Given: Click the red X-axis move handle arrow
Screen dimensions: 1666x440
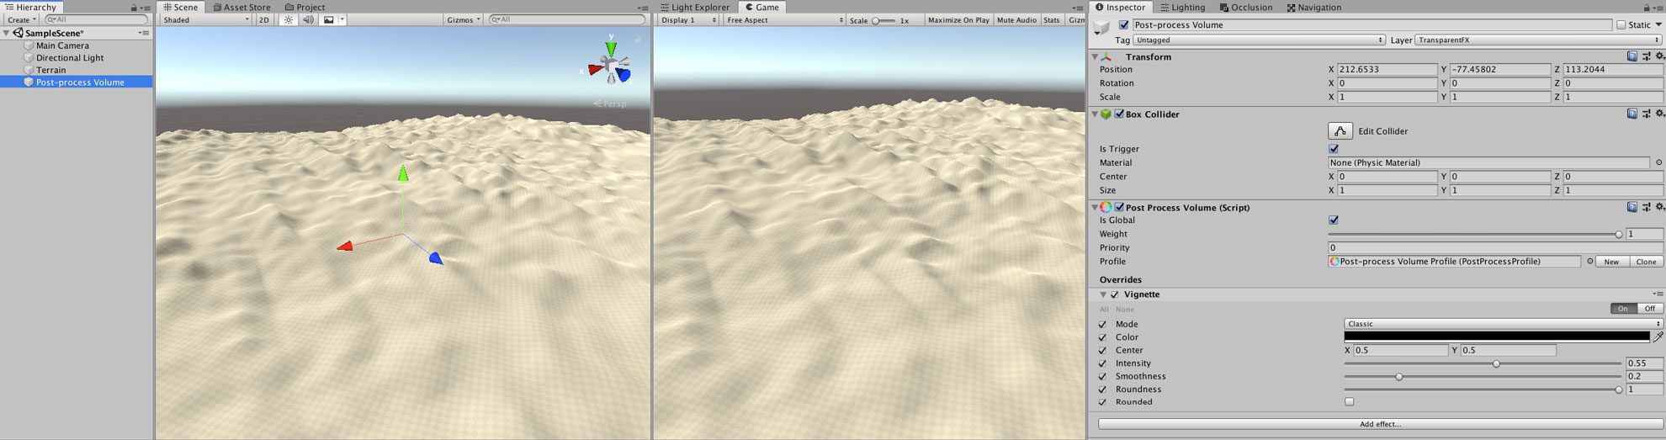Looking at the screenshot, I should [x=345, y=247].
